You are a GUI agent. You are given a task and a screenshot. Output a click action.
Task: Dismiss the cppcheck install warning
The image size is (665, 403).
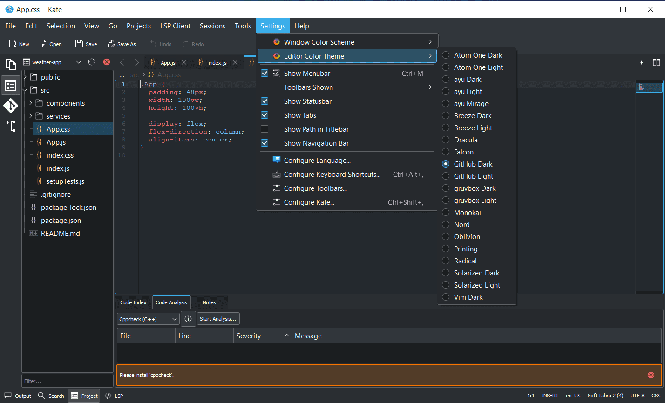pyautogui.click(x=651, y=375)
